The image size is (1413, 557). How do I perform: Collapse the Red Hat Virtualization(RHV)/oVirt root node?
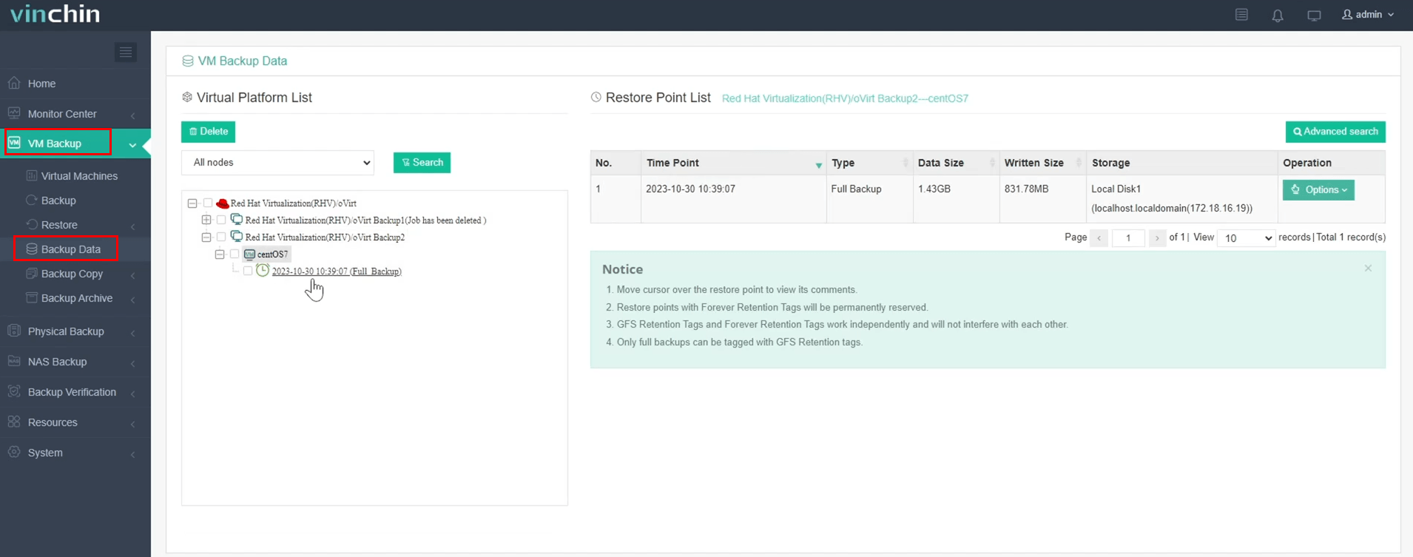coord(192,203)
